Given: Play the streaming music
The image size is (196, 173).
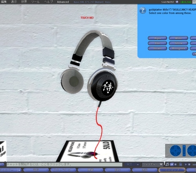Looking at the screenshot, I should (x=172, y=164).
